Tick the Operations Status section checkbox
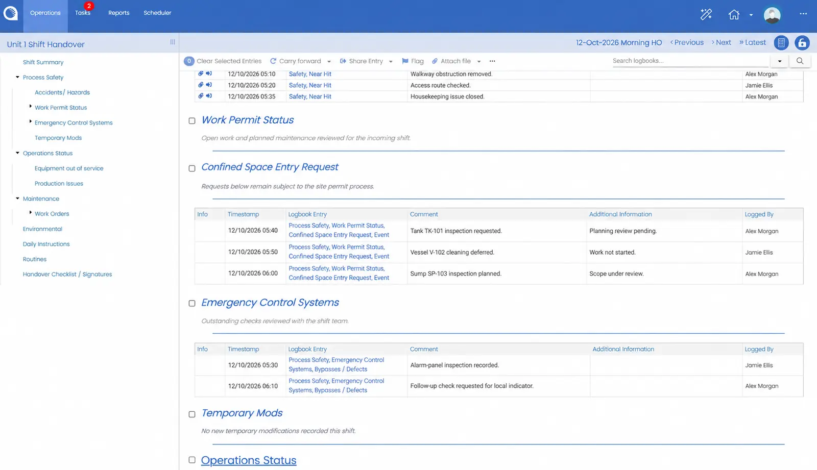 [x=192, y=460]
